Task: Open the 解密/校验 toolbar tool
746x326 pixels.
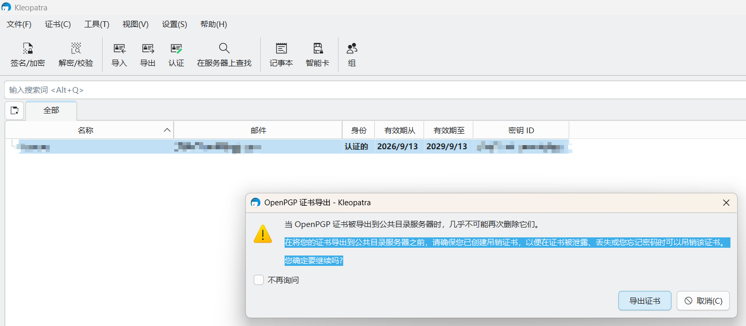Action: [x=76, y=55]
